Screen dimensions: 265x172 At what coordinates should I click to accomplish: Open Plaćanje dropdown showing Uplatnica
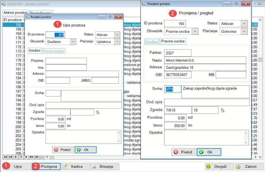point(117,41)
